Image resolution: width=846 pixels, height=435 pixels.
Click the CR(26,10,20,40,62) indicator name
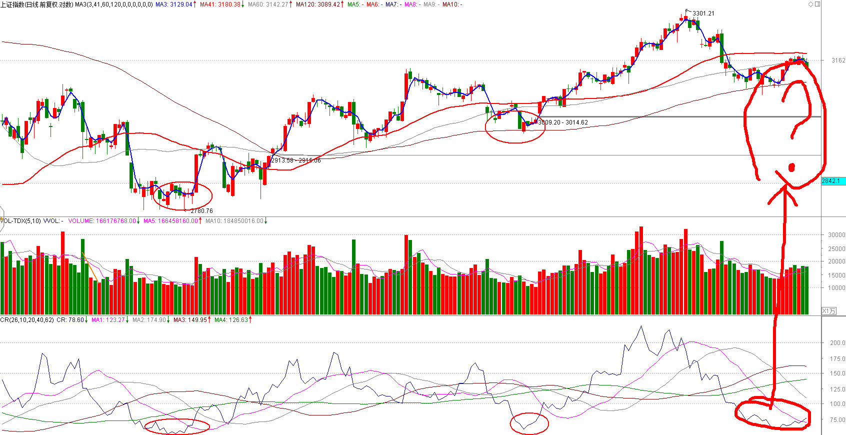pos(27,320)
